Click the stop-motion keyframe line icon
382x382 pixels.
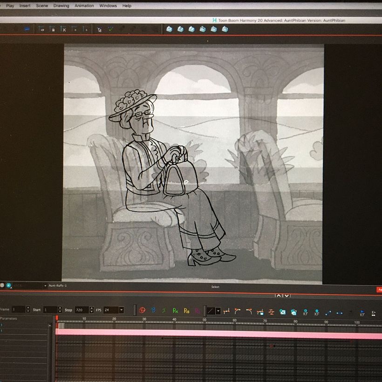click(x=339, y=313)
